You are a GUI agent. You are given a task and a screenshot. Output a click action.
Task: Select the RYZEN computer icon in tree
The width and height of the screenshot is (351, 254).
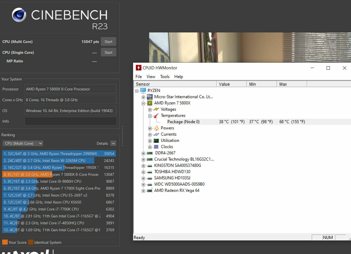(x=143, y=90)
